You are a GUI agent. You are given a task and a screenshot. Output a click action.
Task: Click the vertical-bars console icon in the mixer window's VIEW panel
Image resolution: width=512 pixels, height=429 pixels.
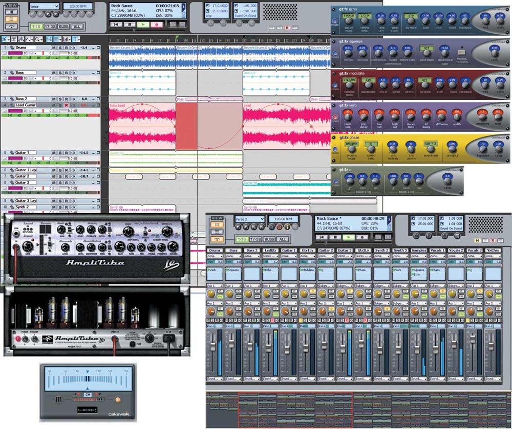pos(217,224)
